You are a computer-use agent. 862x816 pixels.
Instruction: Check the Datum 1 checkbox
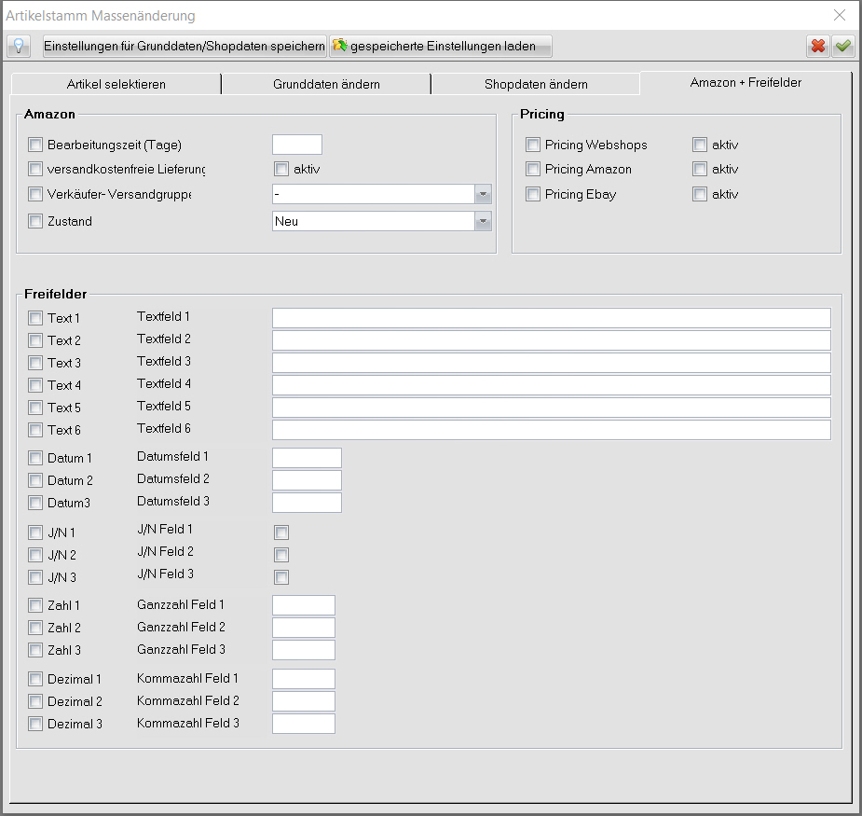[35, 458]
